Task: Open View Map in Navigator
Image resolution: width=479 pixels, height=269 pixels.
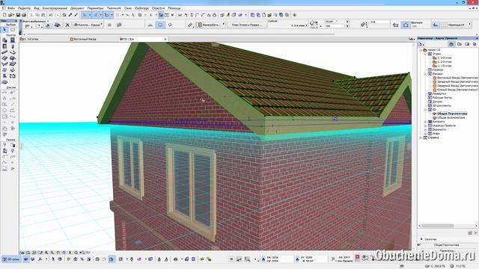Action: [x=459, y=44]
